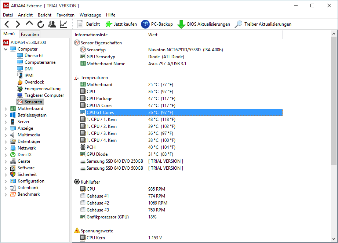338x243 pixels.
Task: Select Computername in the tree
Action: (40, 62)
